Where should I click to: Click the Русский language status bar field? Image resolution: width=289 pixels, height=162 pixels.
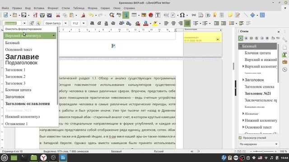158,151
